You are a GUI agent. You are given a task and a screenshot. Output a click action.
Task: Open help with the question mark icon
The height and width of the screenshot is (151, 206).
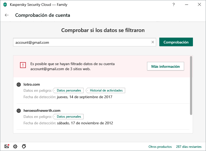pos(174,5)
